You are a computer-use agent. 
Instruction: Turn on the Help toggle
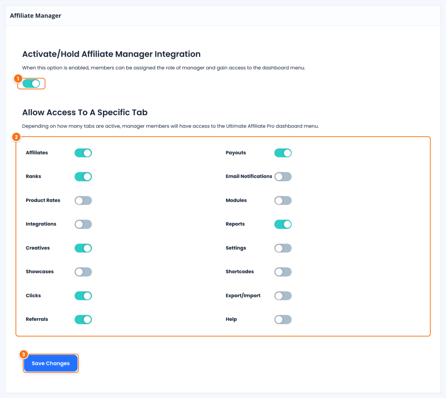pos(283,319)
